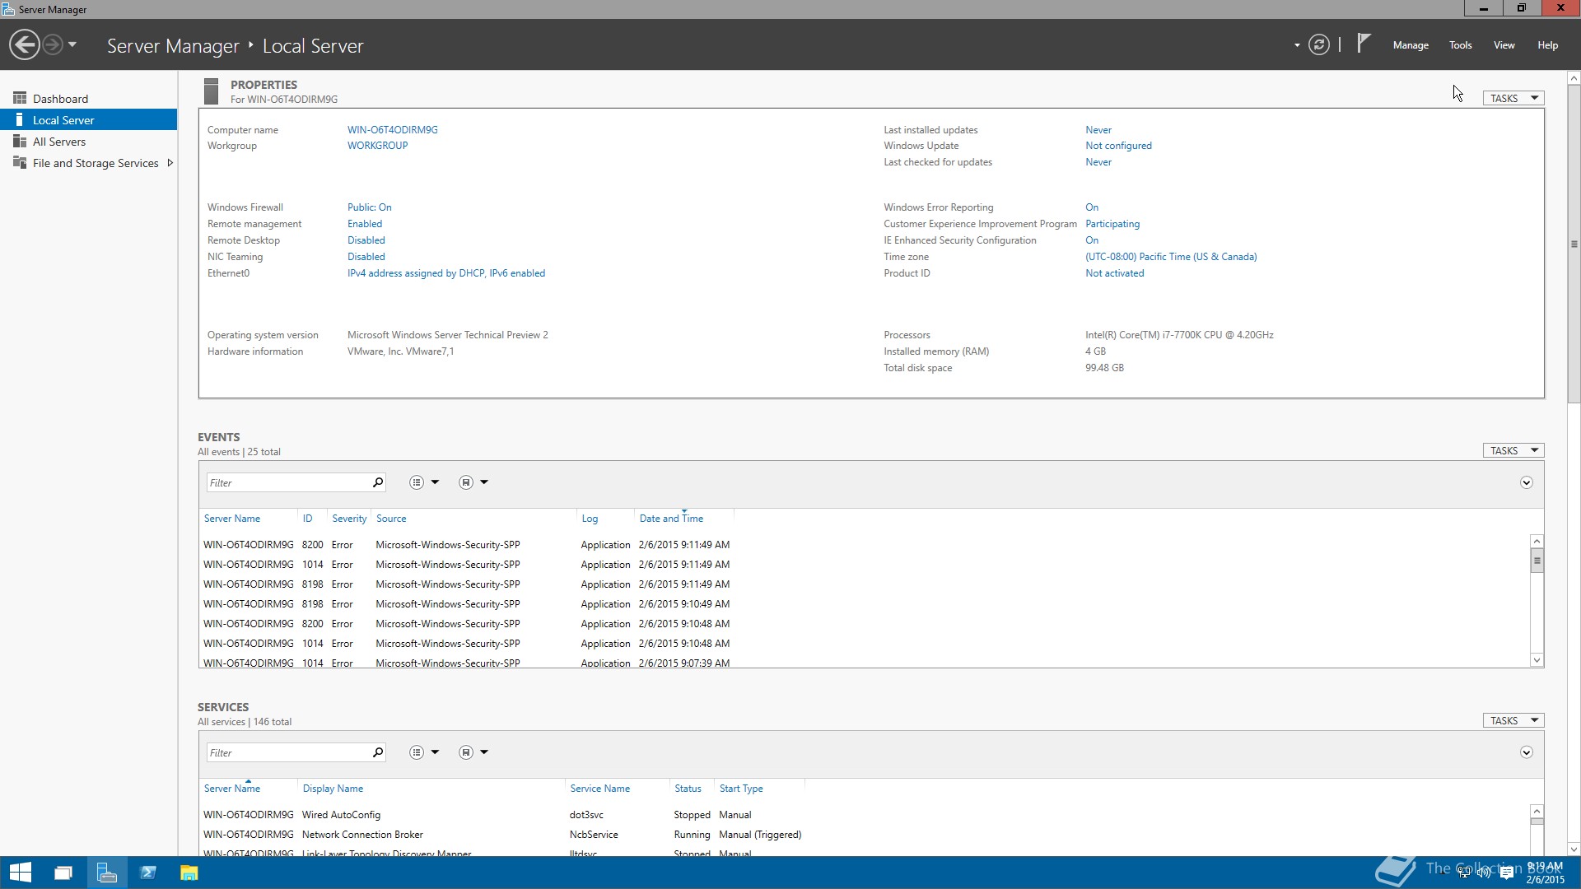Open the Manage menu
The image size is (1581, 889).
[x=1411, y=45]
